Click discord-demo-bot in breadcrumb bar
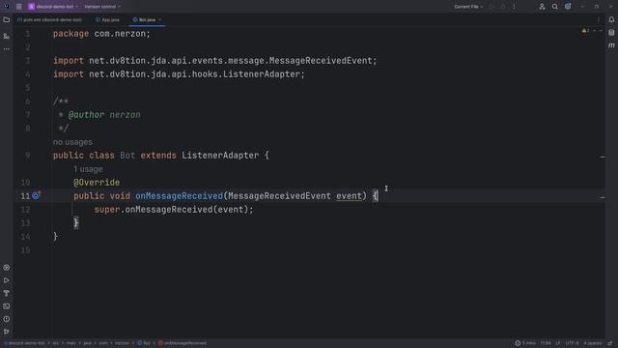 pos(26,343)
